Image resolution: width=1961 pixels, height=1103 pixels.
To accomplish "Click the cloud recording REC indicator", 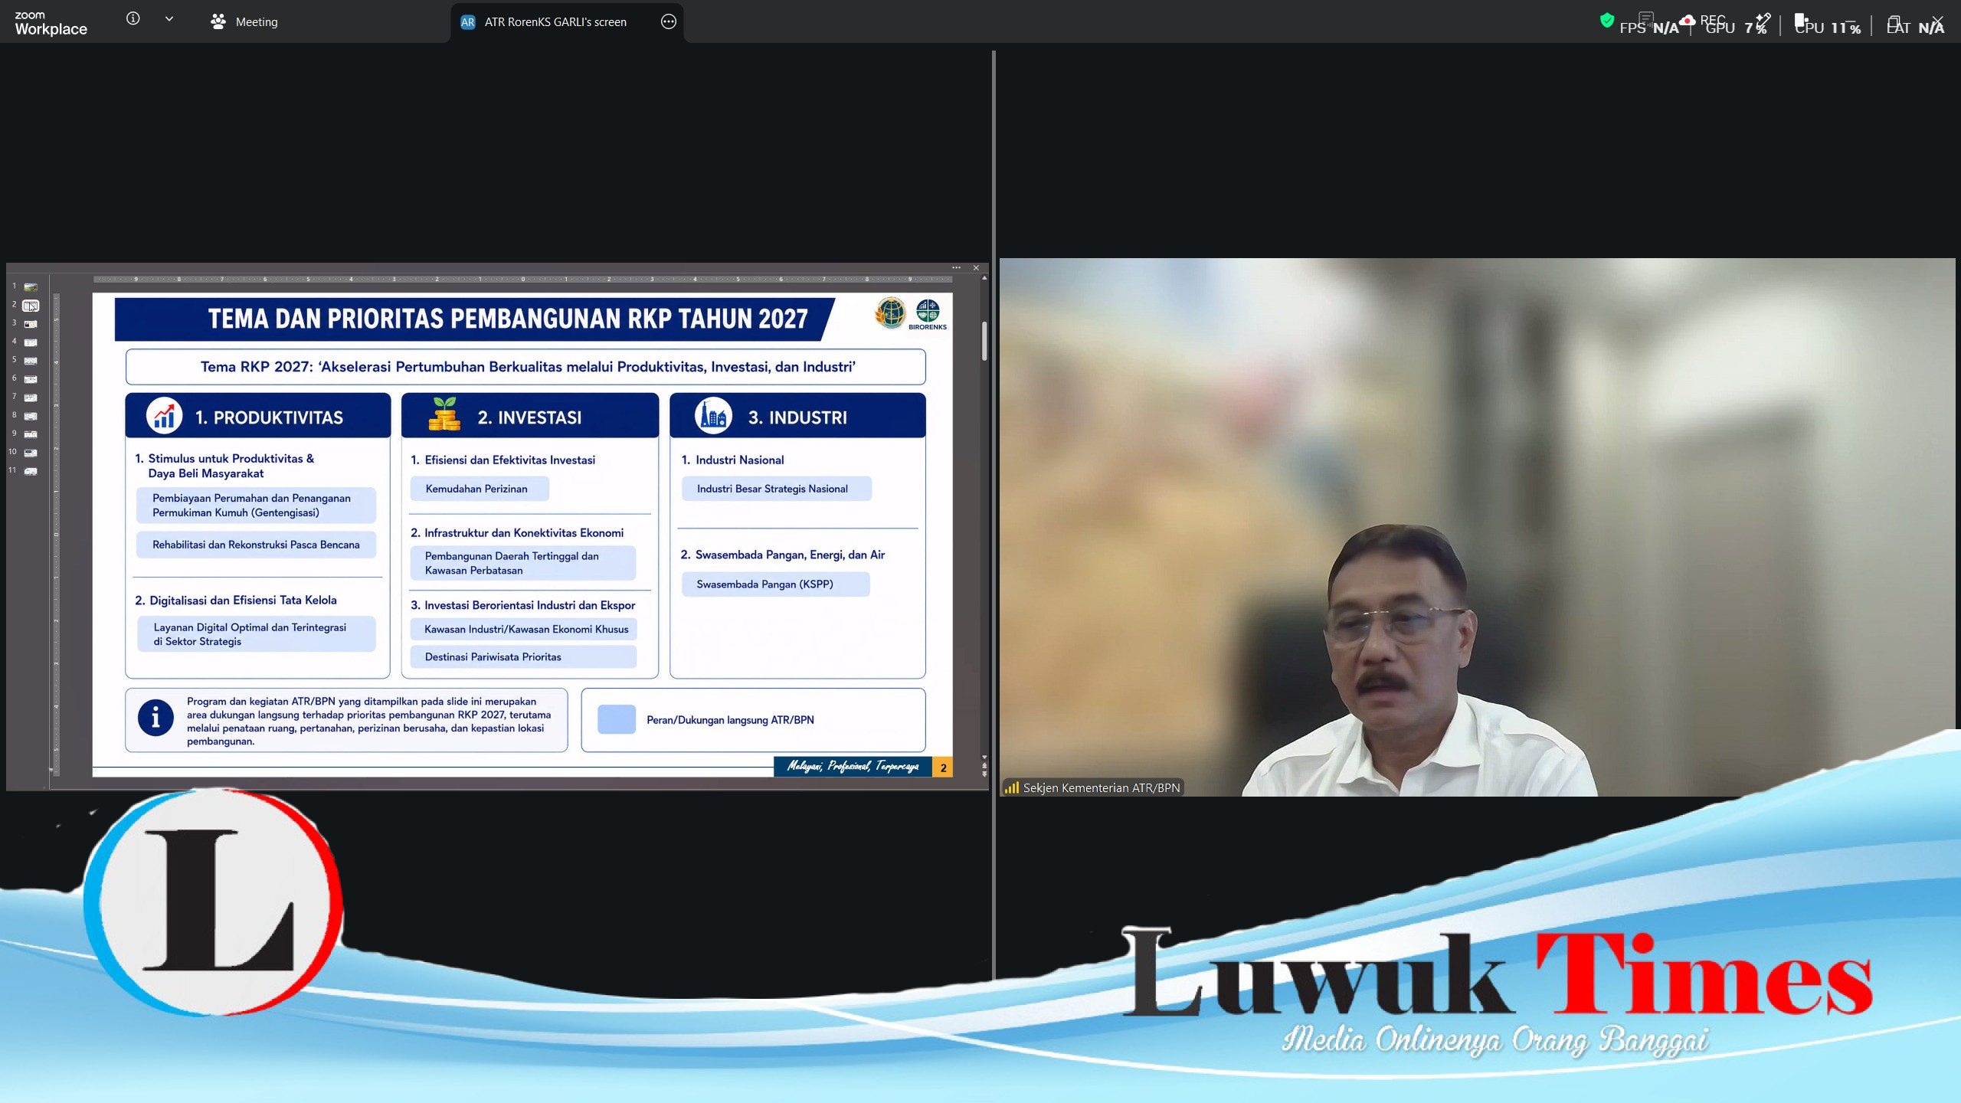I will click(x=1705, y=21).
